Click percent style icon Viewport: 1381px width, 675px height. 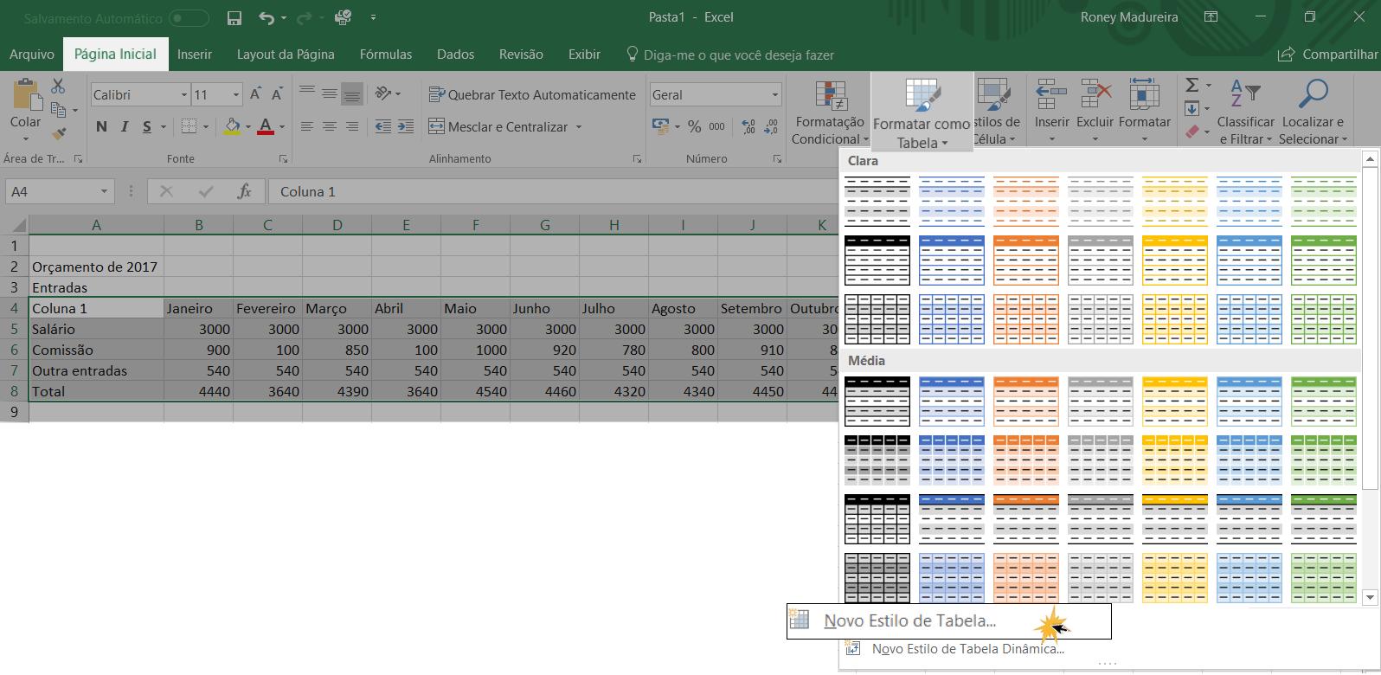[694, 126]
